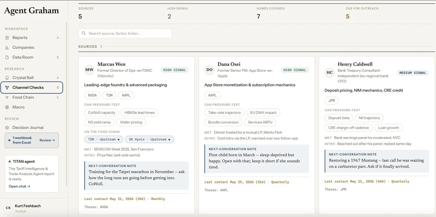Click the Decision Journal icon
Viewport: 436px width, 217px height.
click(x=7, y=128)
